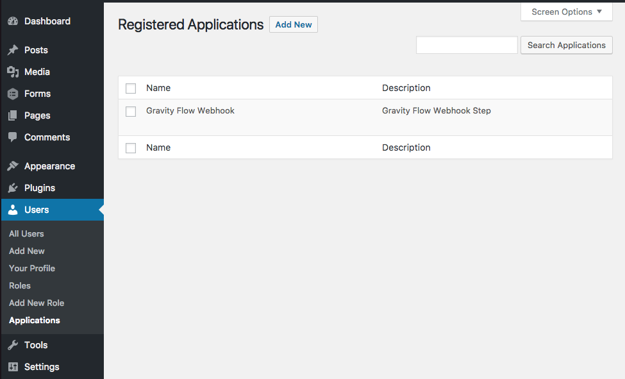Tick the Gravity Flow Webhook row checkbox
The height and width of the screenshot is (379, 625).
(131, 112)
